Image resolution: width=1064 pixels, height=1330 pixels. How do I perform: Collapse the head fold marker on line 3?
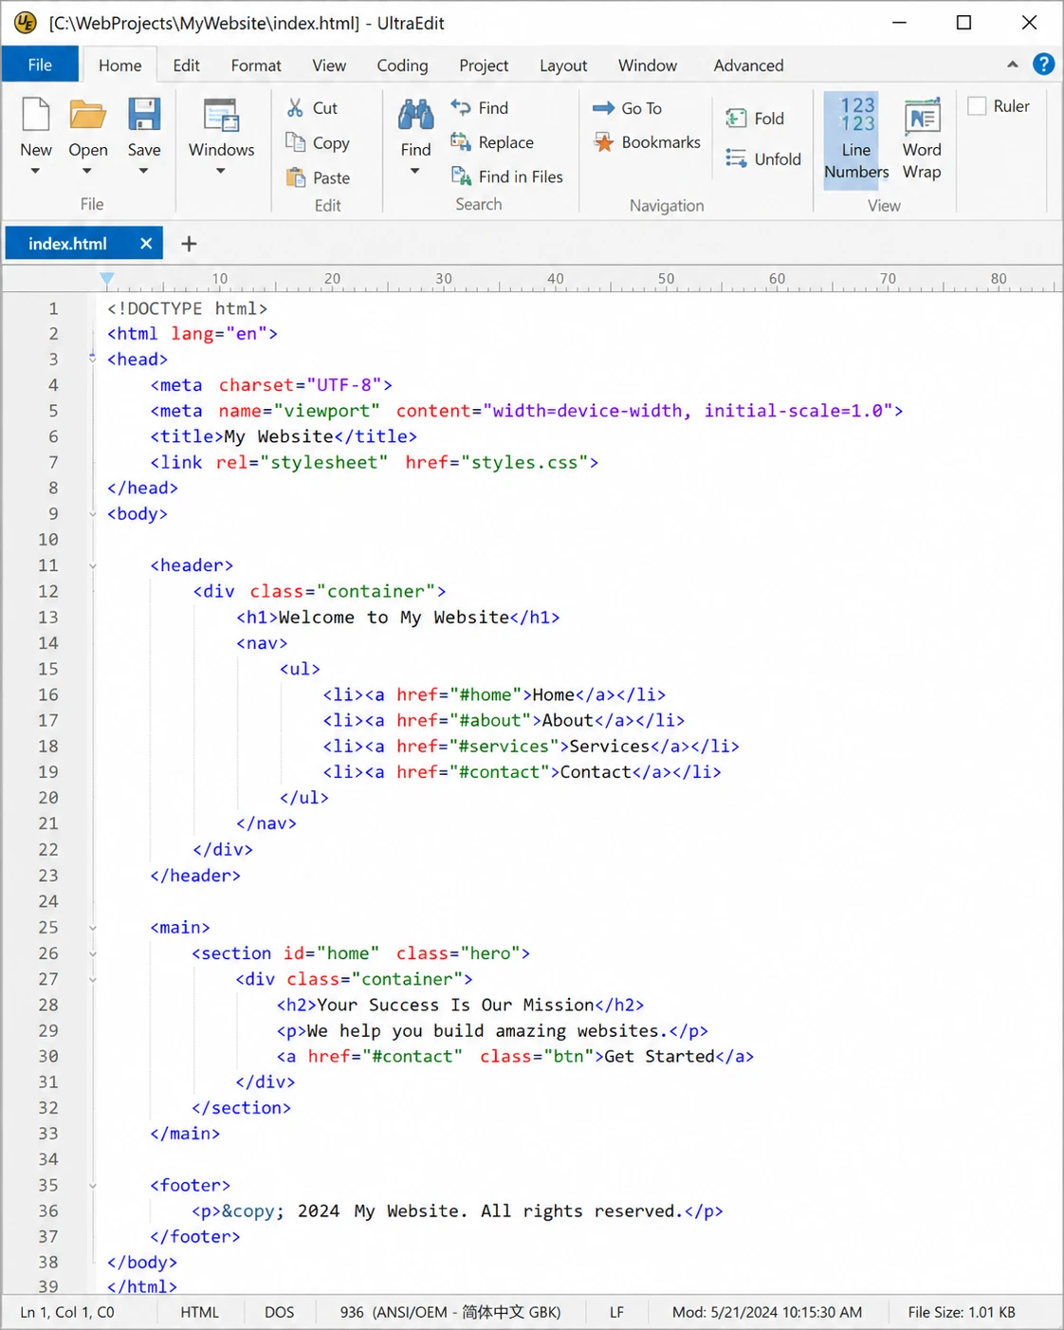click(x=92, y=359)
